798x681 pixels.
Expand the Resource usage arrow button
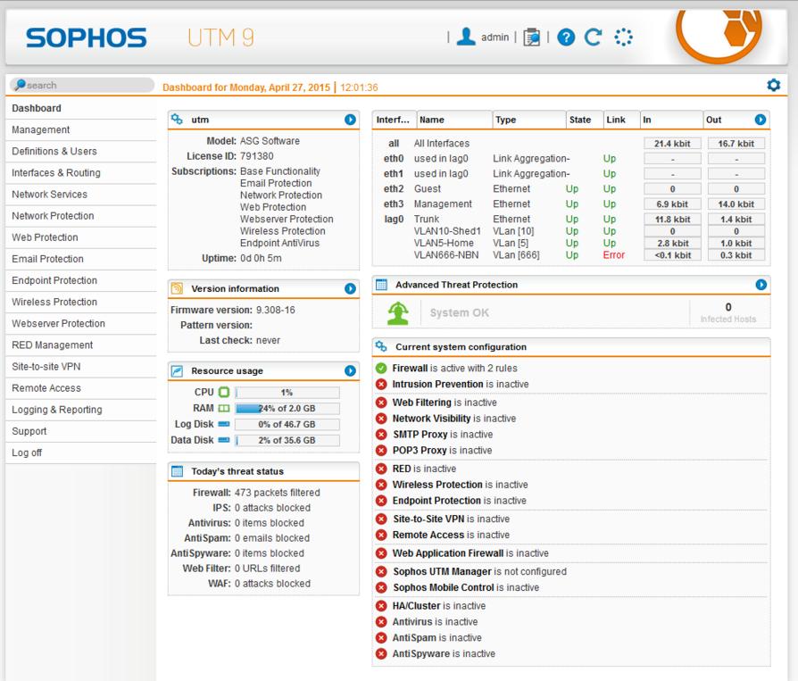coord(350,371)
